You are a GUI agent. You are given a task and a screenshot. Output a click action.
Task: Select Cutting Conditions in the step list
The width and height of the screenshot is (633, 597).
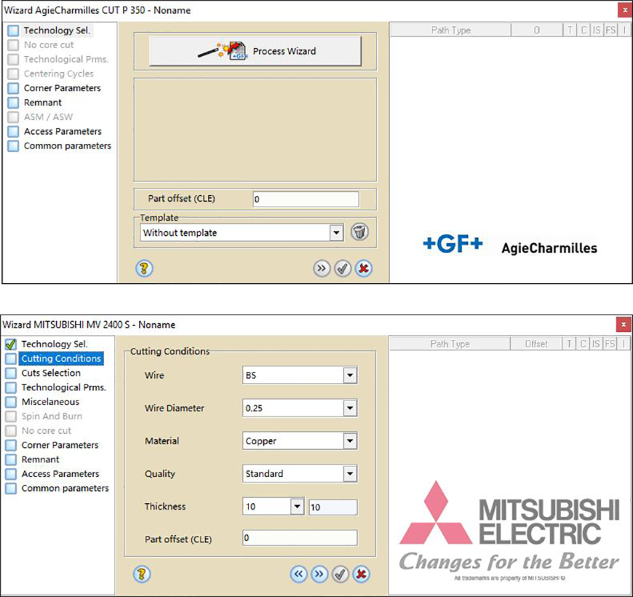coord(61,358)
